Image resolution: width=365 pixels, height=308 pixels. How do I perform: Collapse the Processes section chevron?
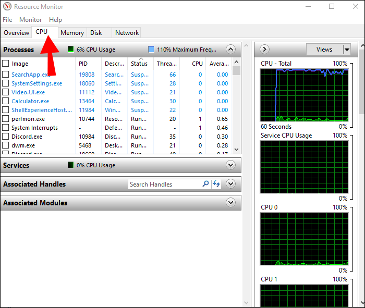(230, 49)
